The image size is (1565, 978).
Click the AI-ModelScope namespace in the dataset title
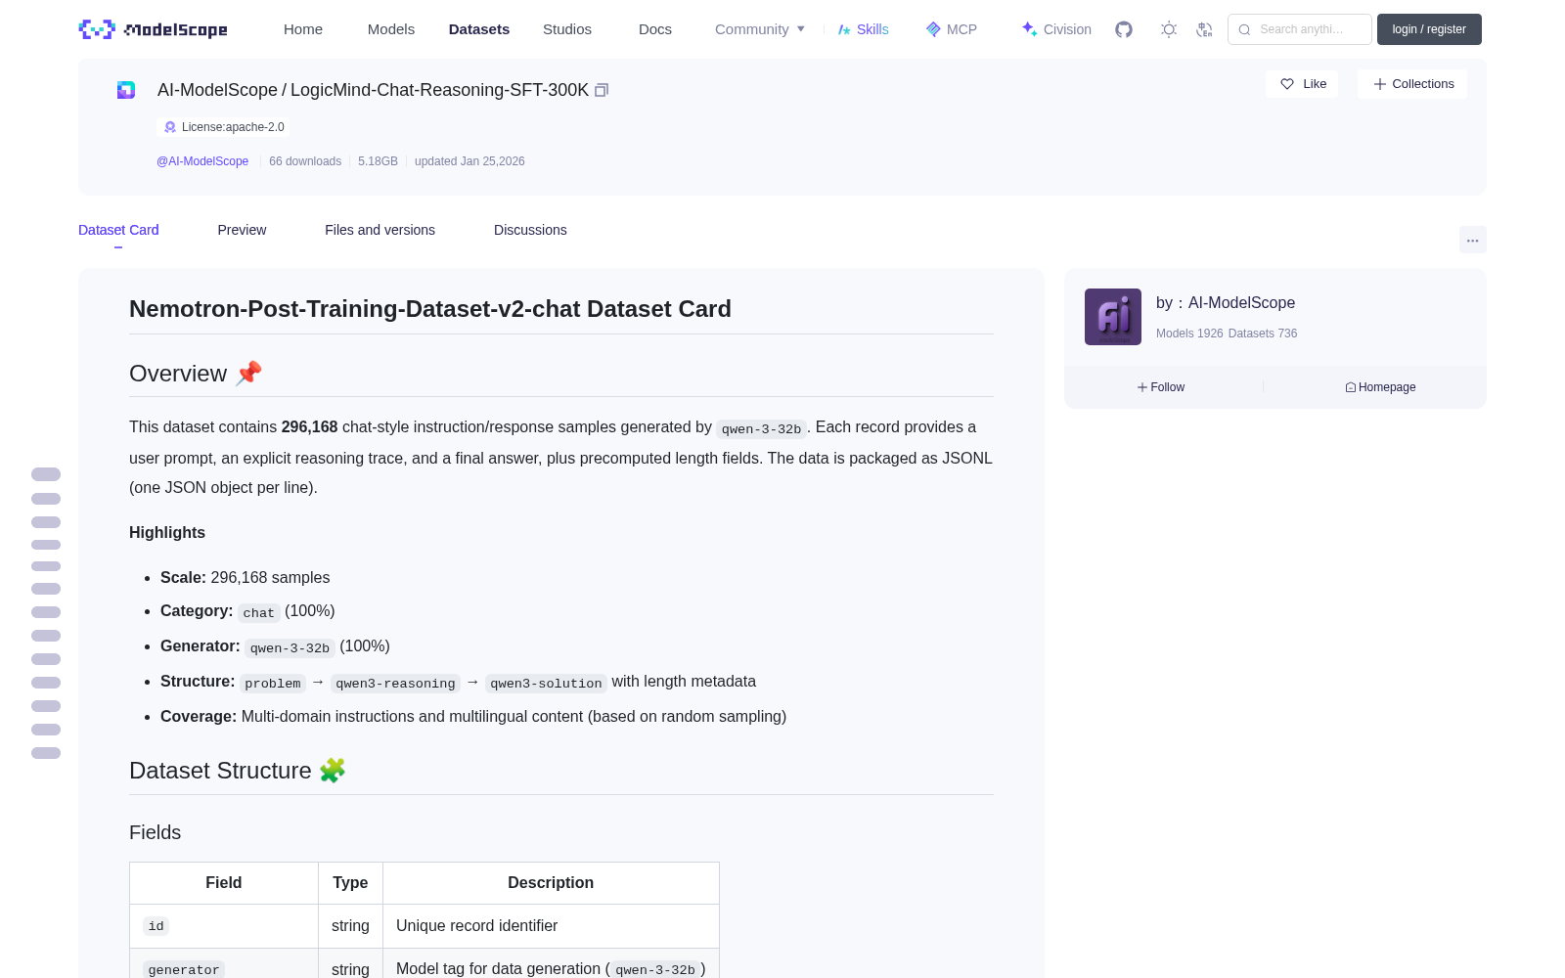(x=217, y=90)
